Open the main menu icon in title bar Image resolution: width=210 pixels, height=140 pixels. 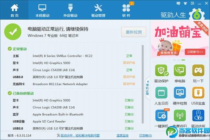[192, 3]
